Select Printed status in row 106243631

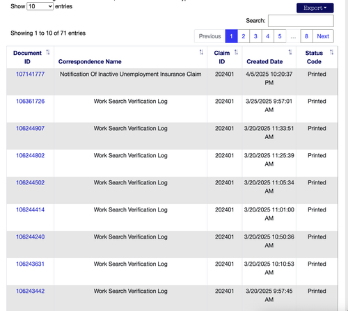click(x=317, y=264)
